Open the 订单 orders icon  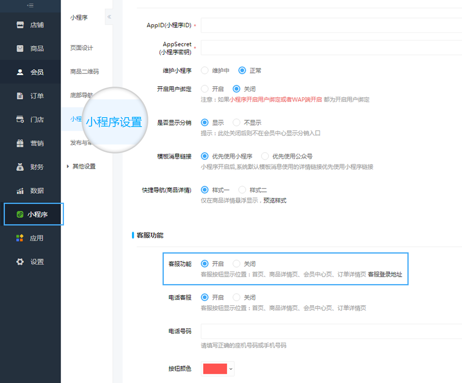tap(19, 96)
